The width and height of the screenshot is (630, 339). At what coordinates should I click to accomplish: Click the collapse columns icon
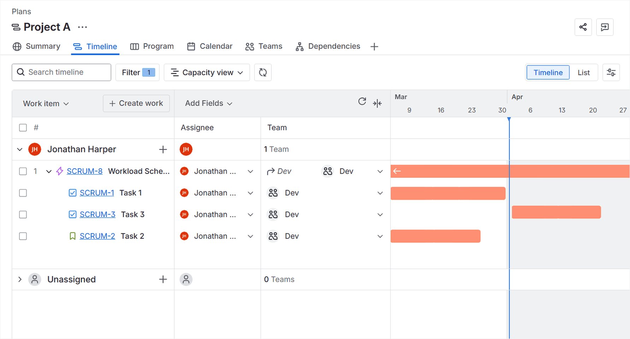pos(377,103)
